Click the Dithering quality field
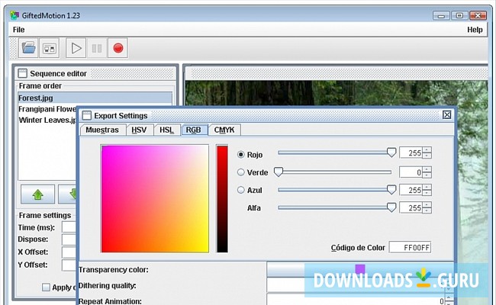This screenshot has height=305, width=496. (x=356, y=285)
